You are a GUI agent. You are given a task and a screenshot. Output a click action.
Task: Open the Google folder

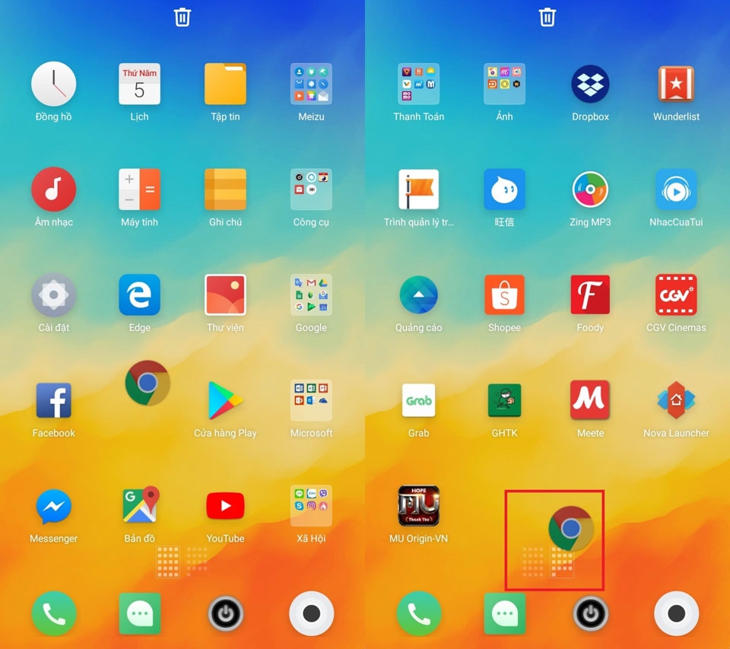311,295
